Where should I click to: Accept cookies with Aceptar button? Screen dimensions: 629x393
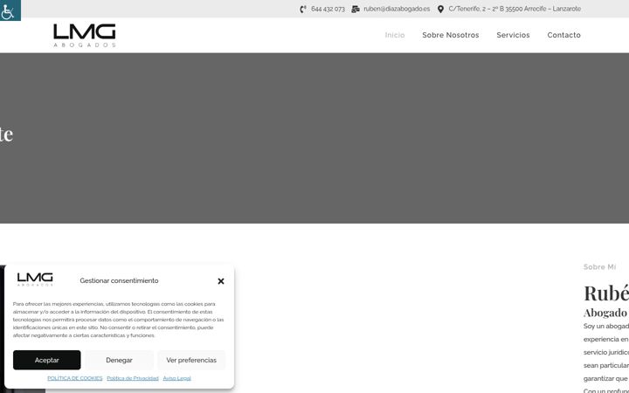point(47,360)
